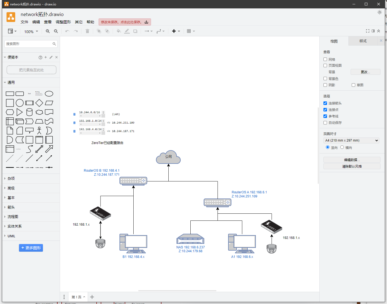Open the view layout dropdown in toolbar
The width and height of the screenshot is (387, 304).
tap(12, 31)
